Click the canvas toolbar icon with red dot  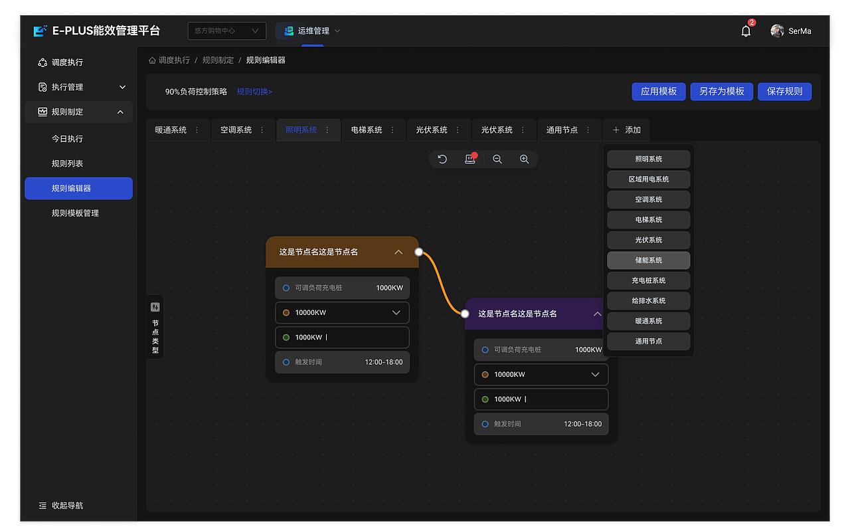click(x=470, y=159)
